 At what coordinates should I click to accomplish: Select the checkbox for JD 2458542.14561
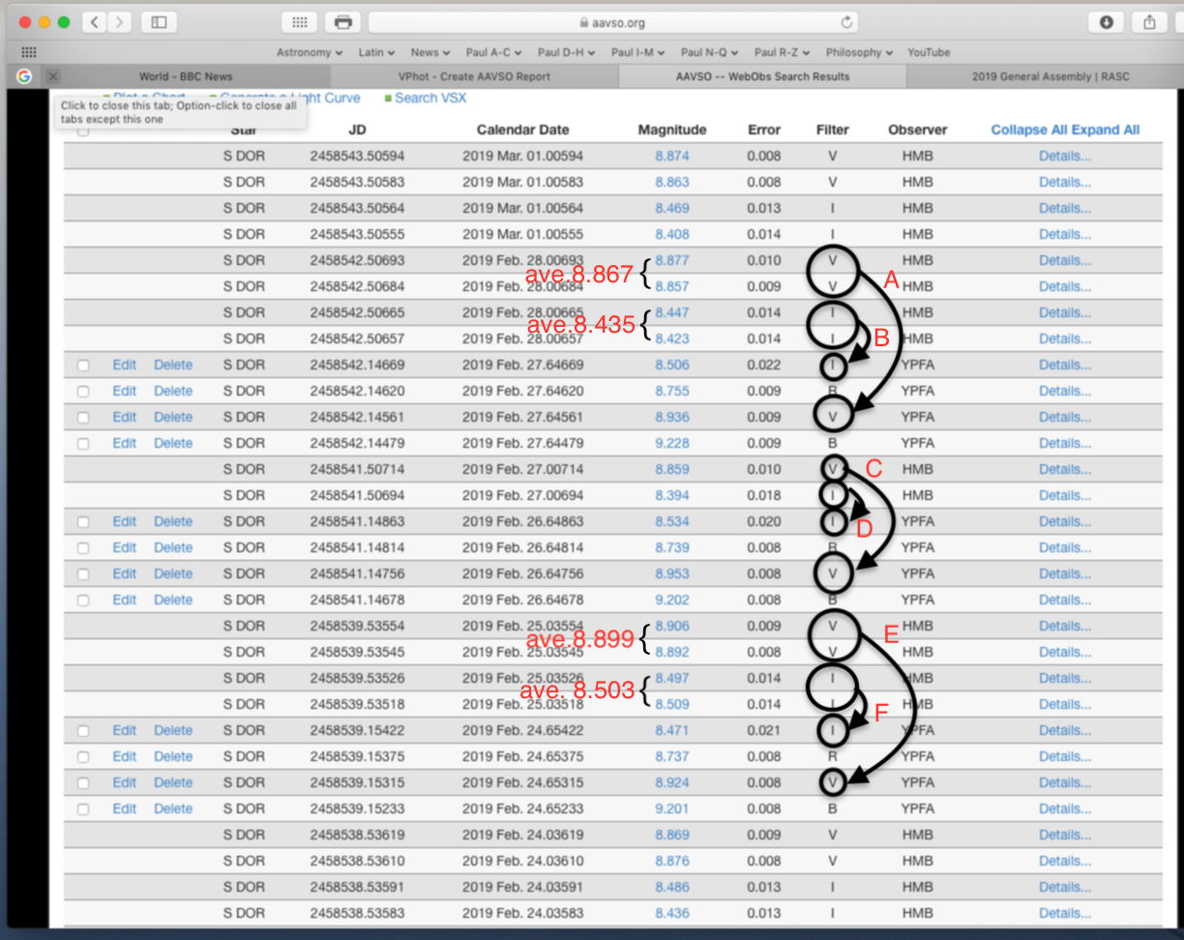83,418
